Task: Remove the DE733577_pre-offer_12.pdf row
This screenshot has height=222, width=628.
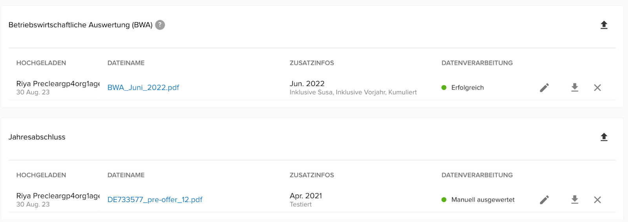Action: [597, 200]
